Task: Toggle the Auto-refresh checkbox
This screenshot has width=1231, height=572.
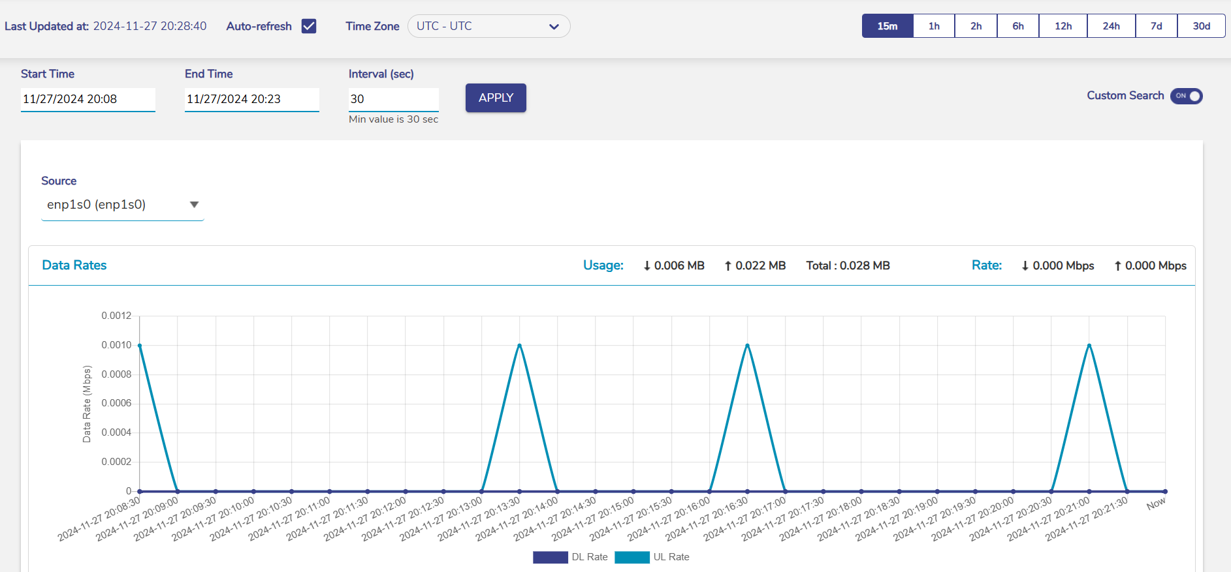Action: pyautogui.click(x=309, y=26)
